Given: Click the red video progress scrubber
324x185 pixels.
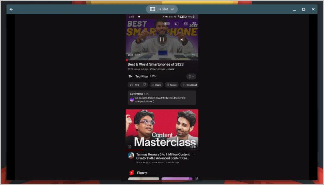Looking at the screenshot, I should (x=127, y=60).
